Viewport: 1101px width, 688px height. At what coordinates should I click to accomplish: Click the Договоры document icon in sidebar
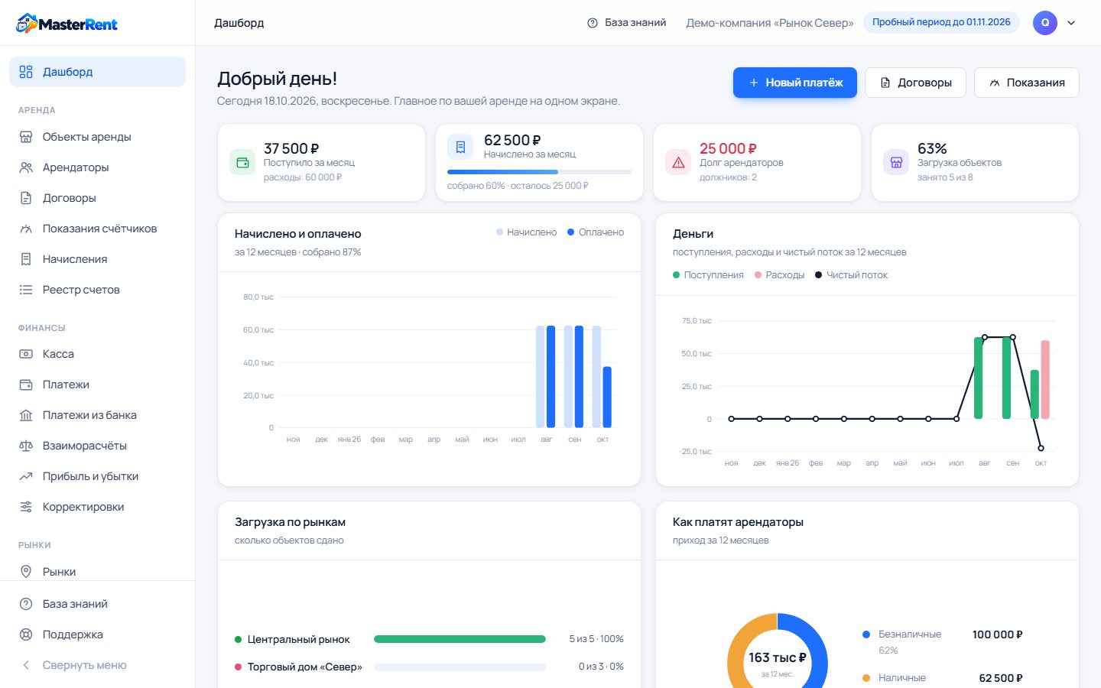point(26,198)
